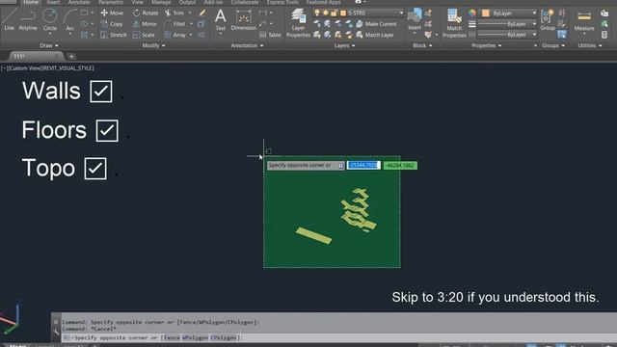Open the Output ribbon tab
Image resolution: width=617 pixels, height=347 pixels.
pos(187,2)
